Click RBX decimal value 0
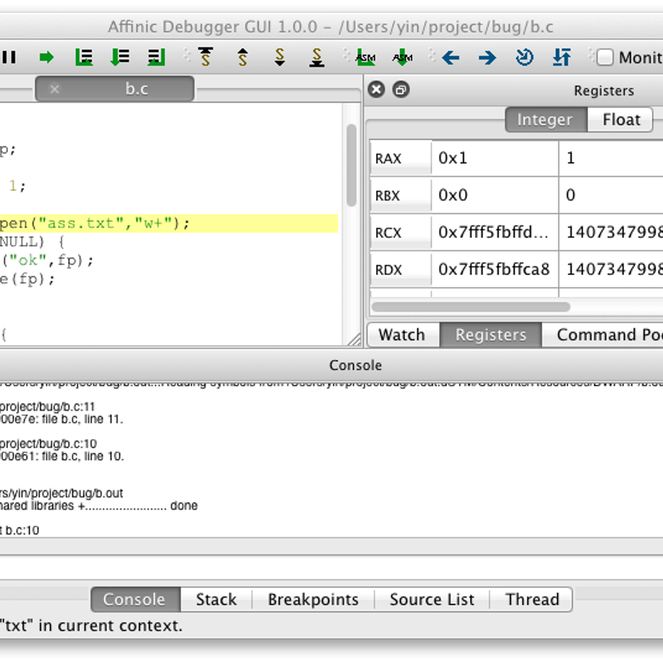Viewport: 663px width, 663px height. [611, 195]
